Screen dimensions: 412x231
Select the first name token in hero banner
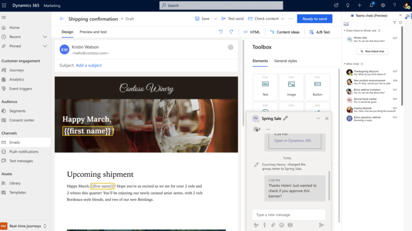88,131
